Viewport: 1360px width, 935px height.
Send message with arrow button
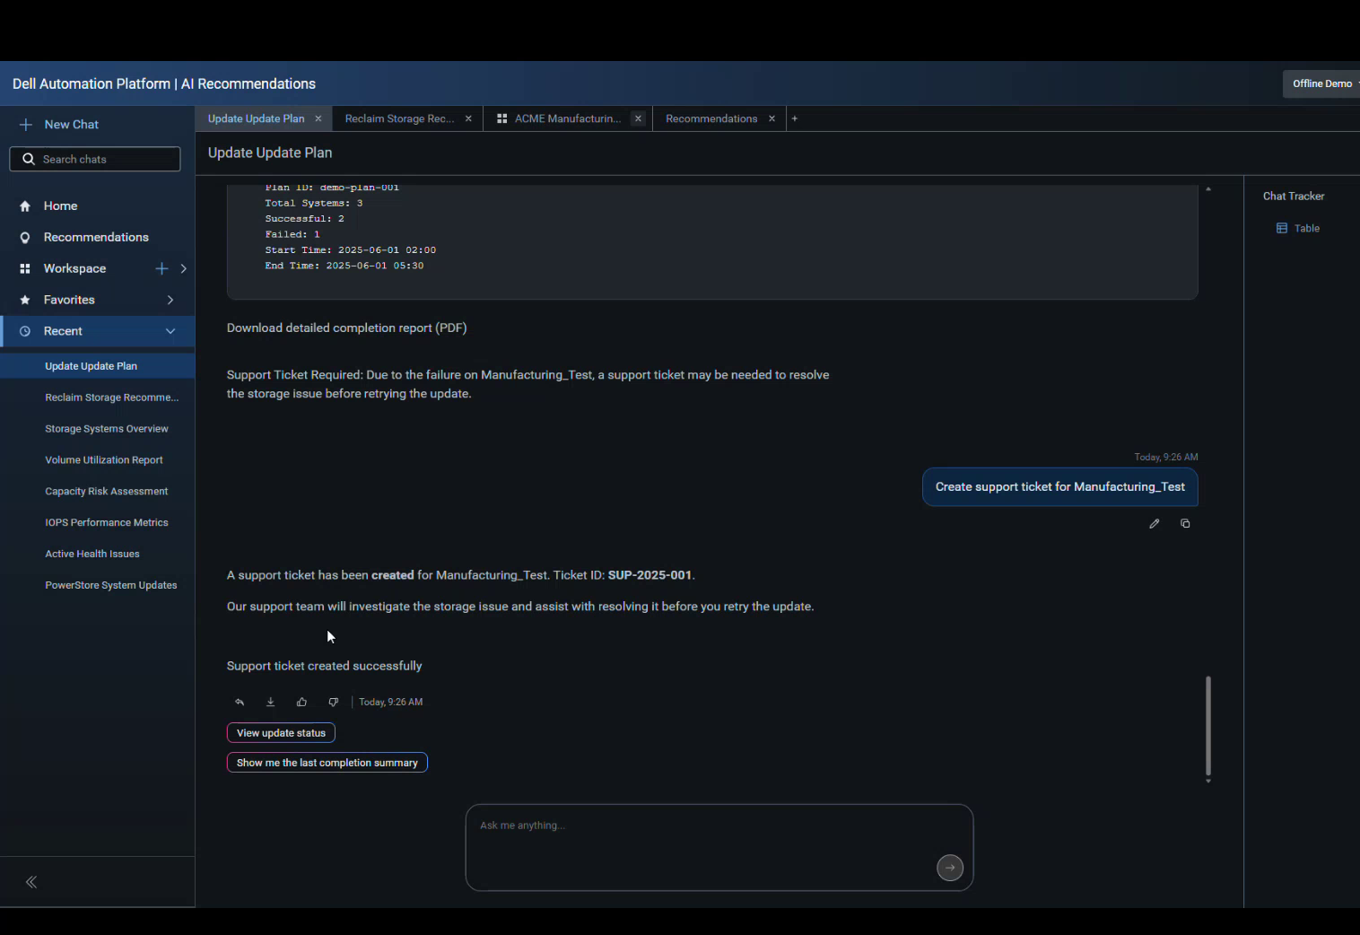coord(950,868)
